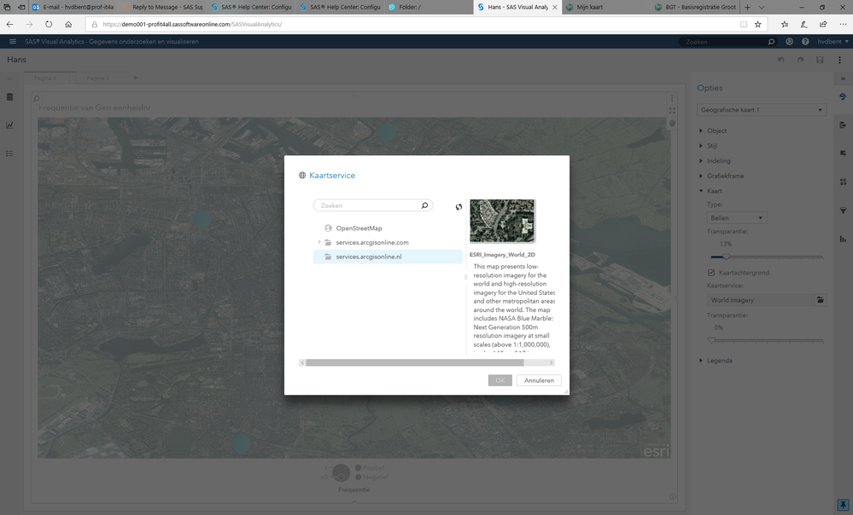Open the Outline list icon in left sidebar
The width and height of the screenshot is (853, 515).
(x=9, y=153)
